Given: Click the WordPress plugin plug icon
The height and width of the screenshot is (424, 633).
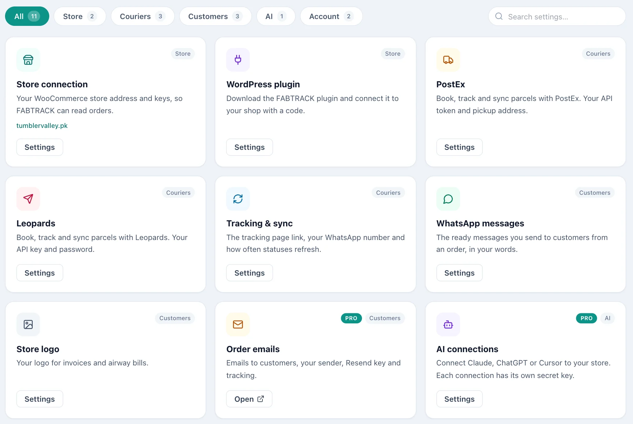Looking at the screenshot, I should (x=238, y=60).
